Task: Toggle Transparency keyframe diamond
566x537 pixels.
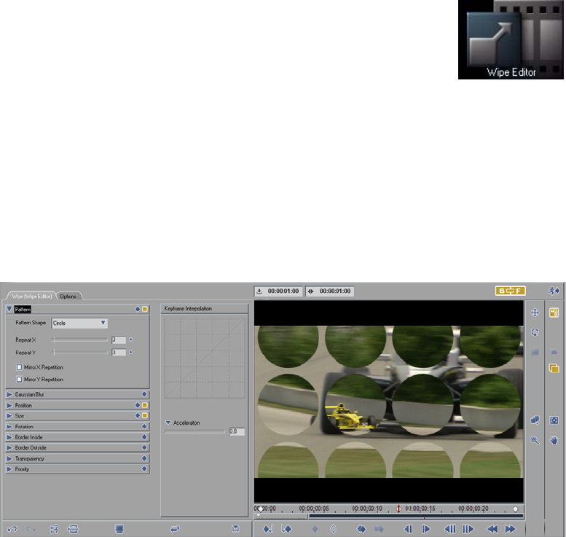Action: coord(144,458)
